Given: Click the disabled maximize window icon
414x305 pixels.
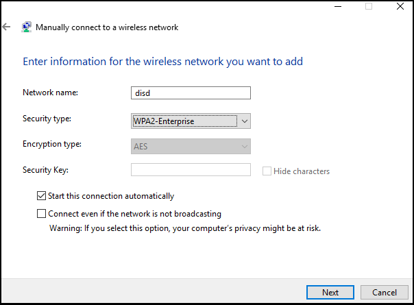Looking at the screenshot, I should [369, 6].
